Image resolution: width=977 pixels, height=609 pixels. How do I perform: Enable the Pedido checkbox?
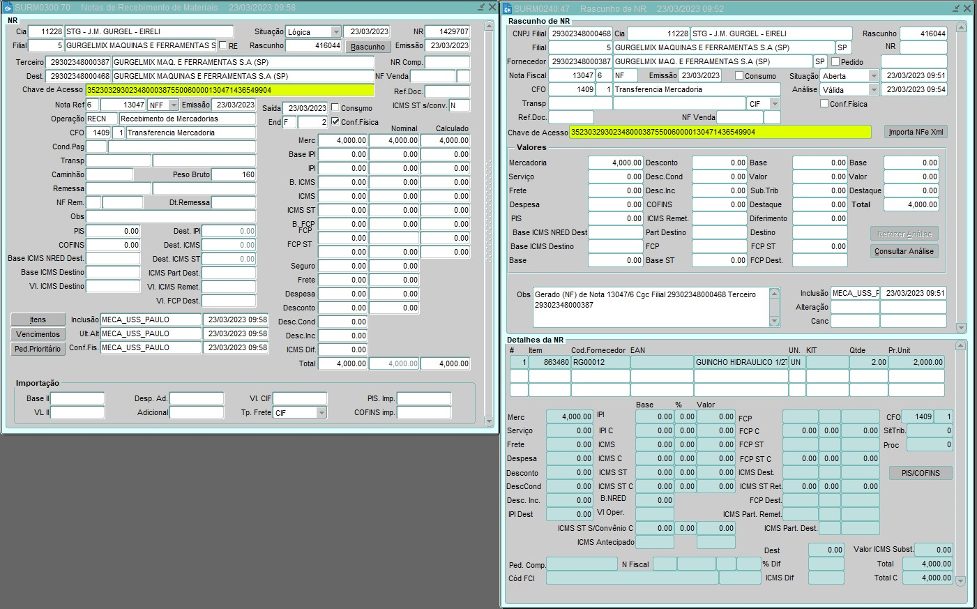835,61
